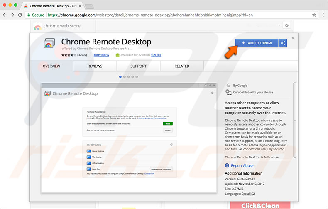The height and width of the screenshot is (209, 328).
Task: Click the Report Abuse exclamation icon
Action: coord(227,165)
